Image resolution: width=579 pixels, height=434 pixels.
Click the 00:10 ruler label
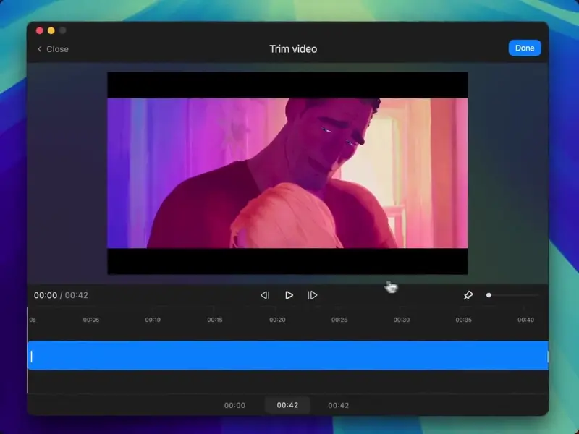point(153,320)
